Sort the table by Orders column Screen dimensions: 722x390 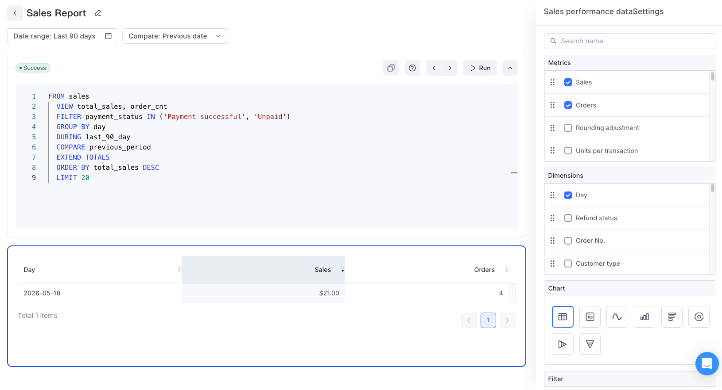pos(506,270)
